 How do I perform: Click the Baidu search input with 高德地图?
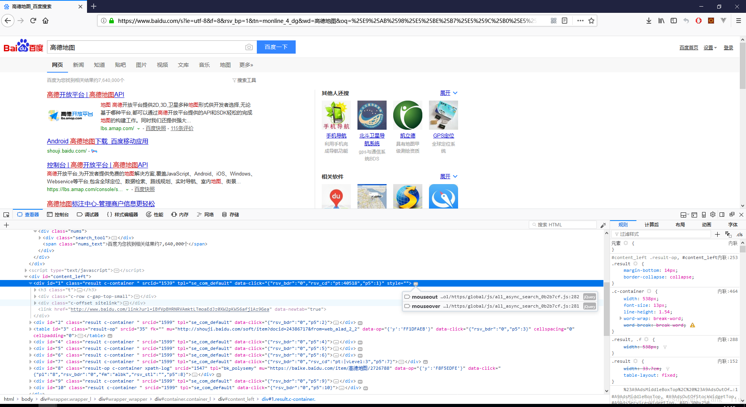(x=146, y=47)
